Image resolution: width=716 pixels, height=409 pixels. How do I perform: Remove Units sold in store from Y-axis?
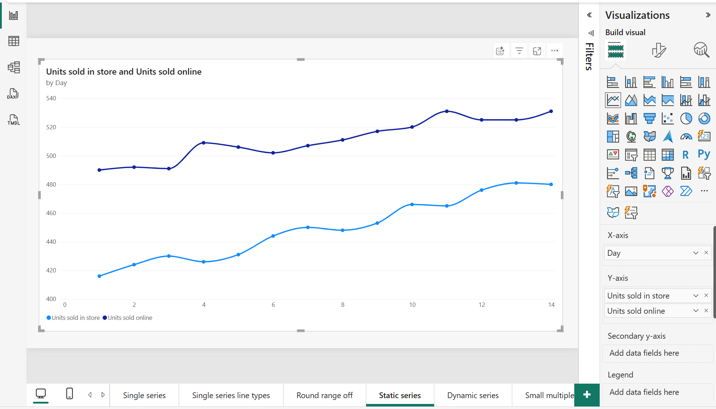706,295
